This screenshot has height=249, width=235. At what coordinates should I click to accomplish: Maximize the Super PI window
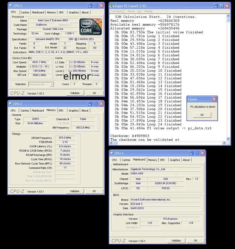[x=221, y=5]
